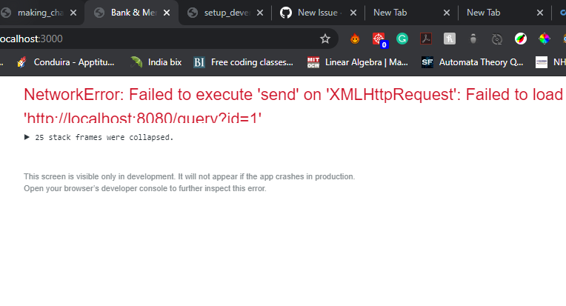Select the second New Tab

pos(505,13)
